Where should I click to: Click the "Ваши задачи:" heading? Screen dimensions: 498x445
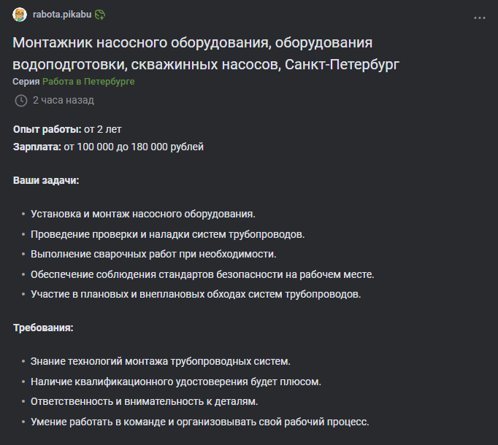coord(46,179)
